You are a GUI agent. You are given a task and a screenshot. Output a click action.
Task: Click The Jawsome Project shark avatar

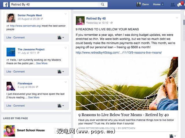[11, 52]
